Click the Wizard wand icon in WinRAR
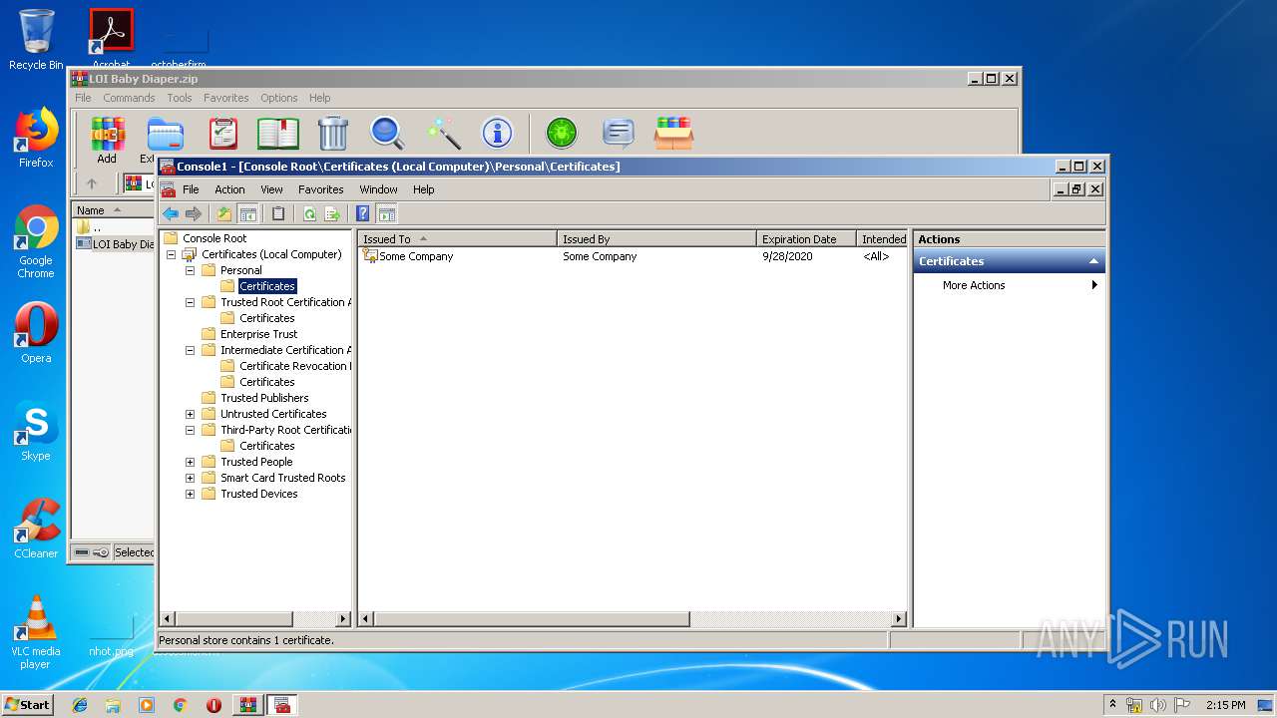Screen dimensions: 1277x718 point(443,133)
